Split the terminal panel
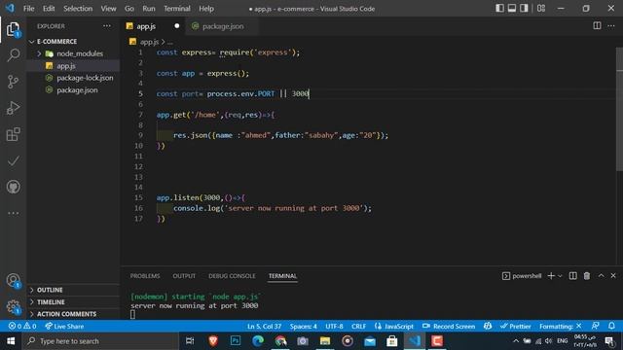This screenshot has height=350, width=623. [x=572, y=276]
